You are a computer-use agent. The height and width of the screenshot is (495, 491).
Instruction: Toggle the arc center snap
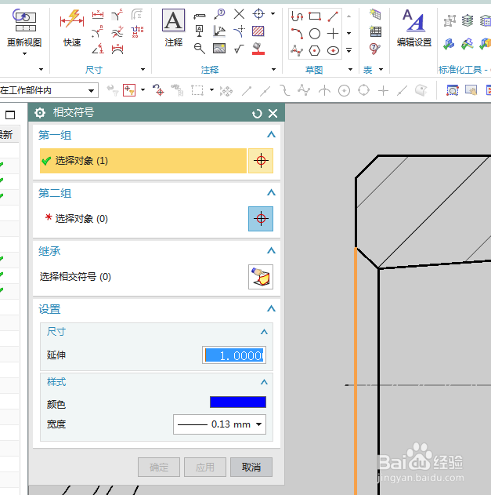pyautogui.click(x=344, y=91)
